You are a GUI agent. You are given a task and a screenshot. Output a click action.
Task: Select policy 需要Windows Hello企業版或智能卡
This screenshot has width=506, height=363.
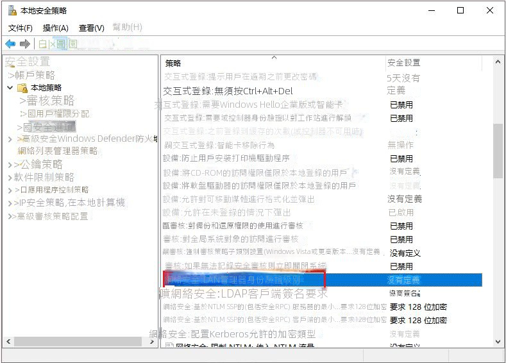tap(248, 105)
